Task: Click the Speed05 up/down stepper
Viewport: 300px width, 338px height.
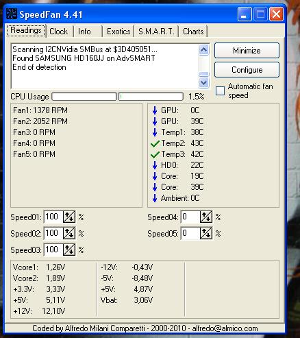Action: tap(206, 233)
